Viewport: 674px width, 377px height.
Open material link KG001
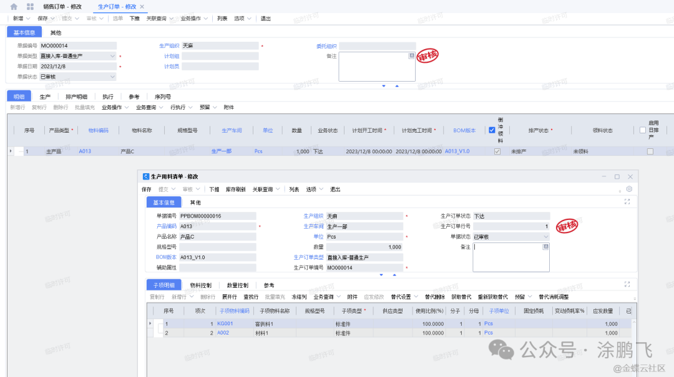225,324
